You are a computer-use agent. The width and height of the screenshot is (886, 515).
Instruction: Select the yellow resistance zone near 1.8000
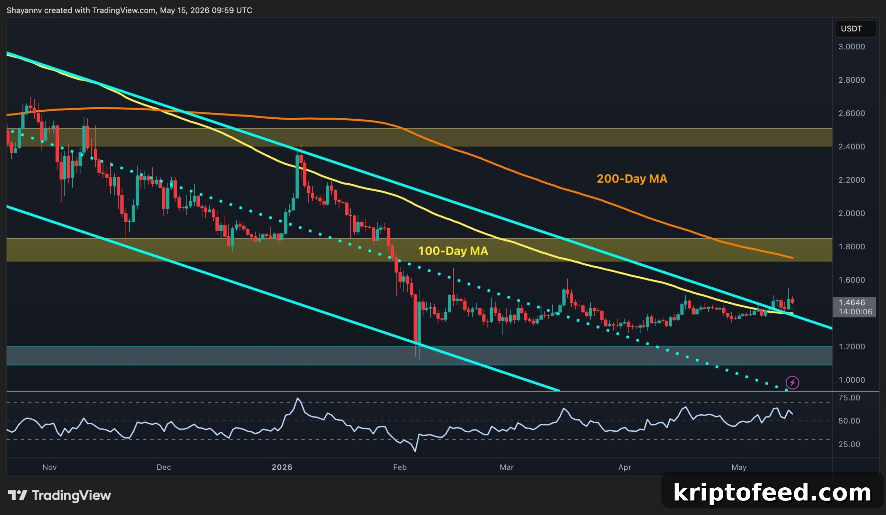tap(419, 250)
